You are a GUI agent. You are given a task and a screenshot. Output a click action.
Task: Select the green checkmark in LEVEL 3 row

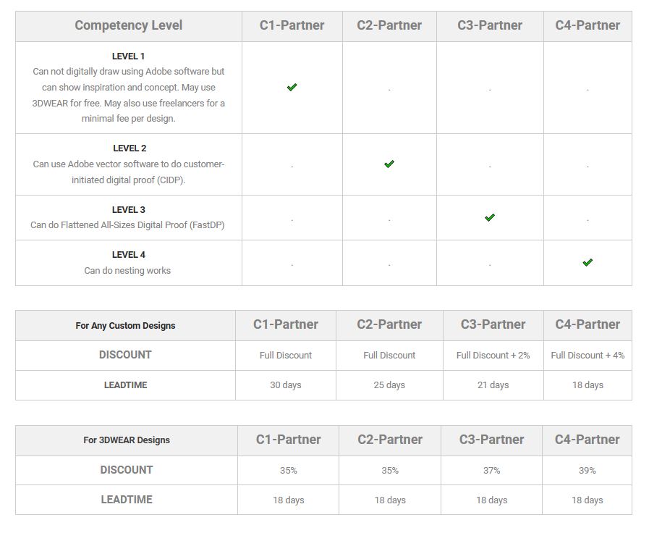click(x=490, y=217)
